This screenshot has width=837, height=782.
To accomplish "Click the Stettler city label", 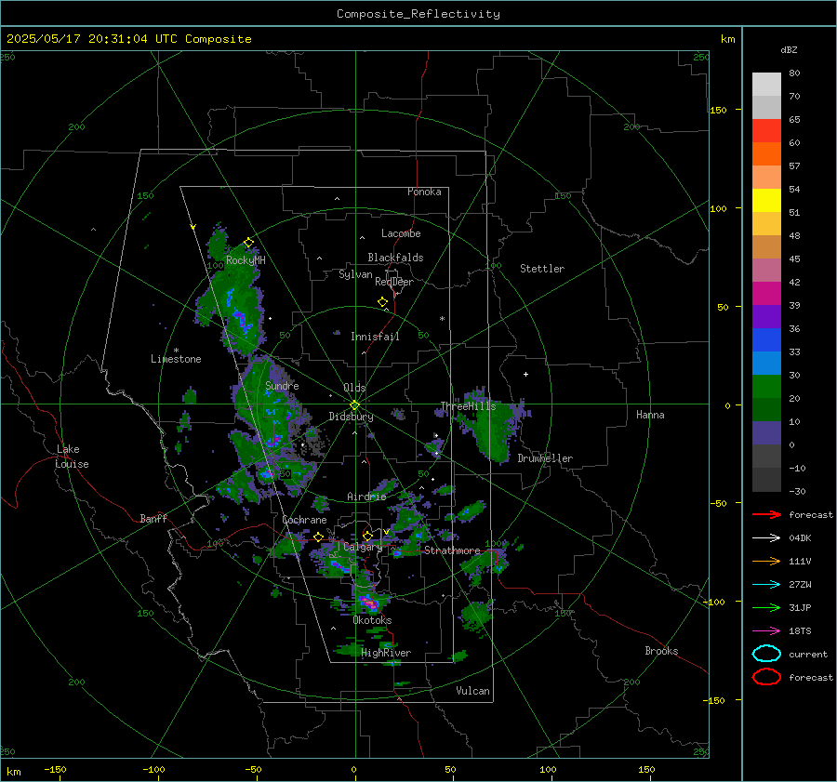I will click(542, 269).
